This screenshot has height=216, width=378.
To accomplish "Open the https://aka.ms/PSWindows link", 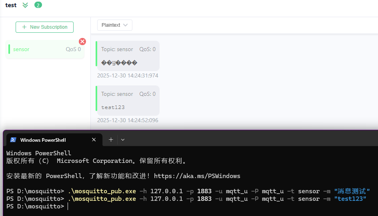I will [197, 176].
